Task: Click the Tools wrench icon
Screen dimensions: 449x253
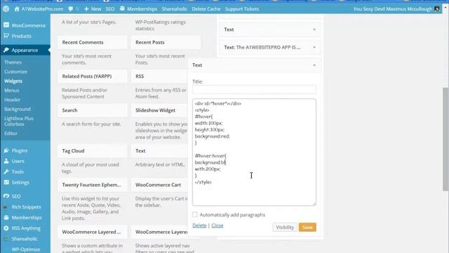Action: pyautogui.click(x=6, y=171)
